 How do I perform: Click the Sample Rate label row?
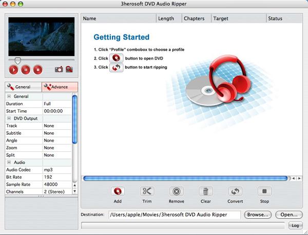click(24, 184)
